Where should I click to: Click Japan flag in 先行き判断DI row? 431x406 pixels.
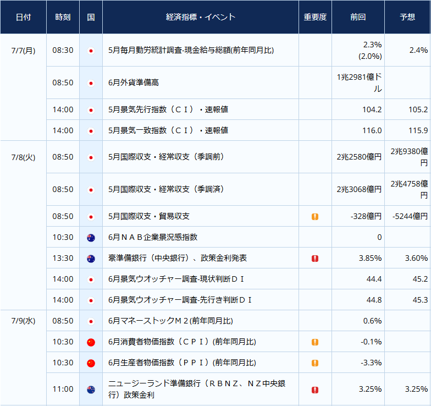(91, 300)
